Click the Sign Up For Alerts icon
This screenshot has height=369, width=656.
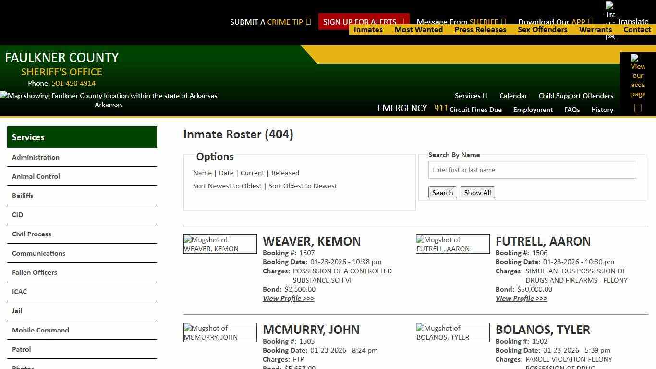pyautogui.click(x=402, y=21)
